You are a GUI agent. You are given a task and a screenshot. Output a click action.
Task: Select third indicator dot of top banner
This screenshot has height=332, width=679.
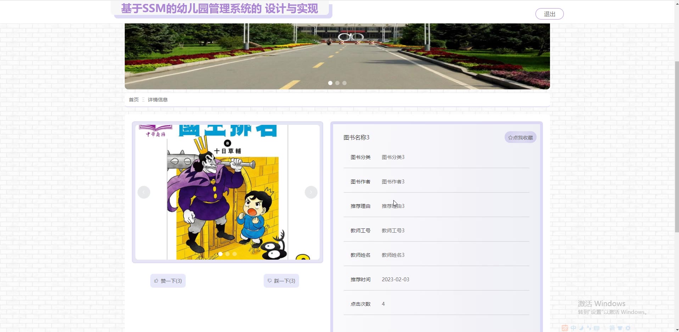[x=344, y=83]
